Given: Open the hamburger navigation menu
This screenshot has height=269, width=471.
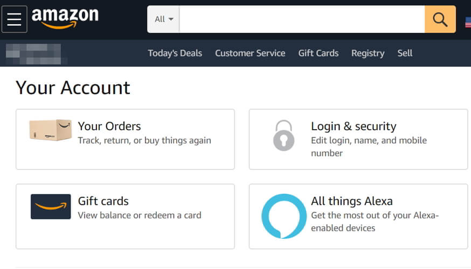Looking at the screenshot, I should (14, 19).
